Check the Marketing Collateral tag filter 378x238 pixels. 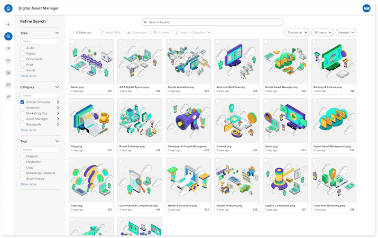[x=22, y=173]
